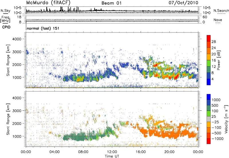Click the 'Freq. [MHz]' axis label
Screen dimensions: 229x158
pyautogui.click(x=5, y=19)
